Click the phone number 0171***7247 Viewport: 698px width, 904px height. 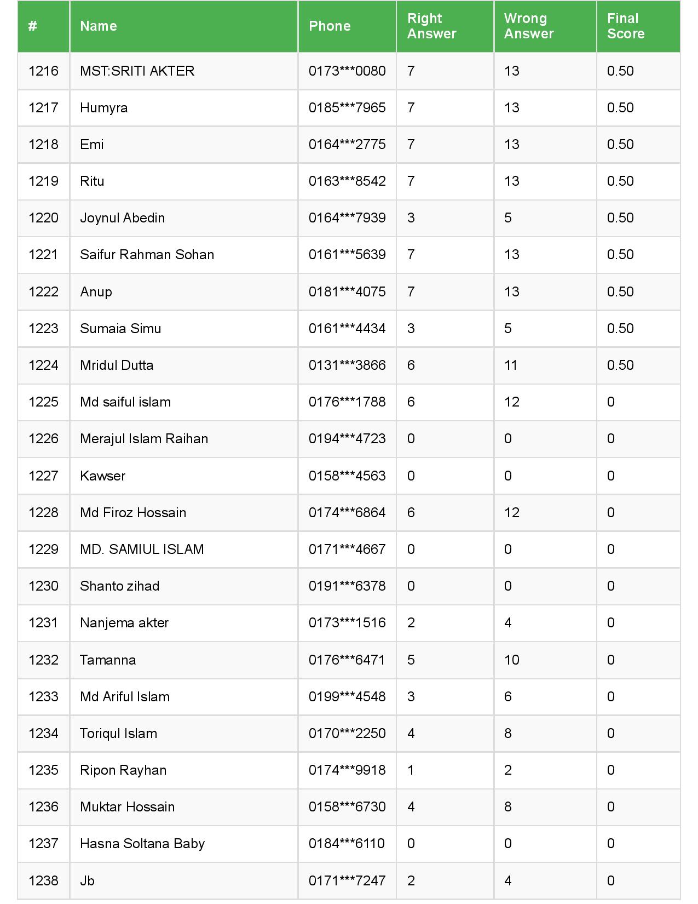coord(347,881)
